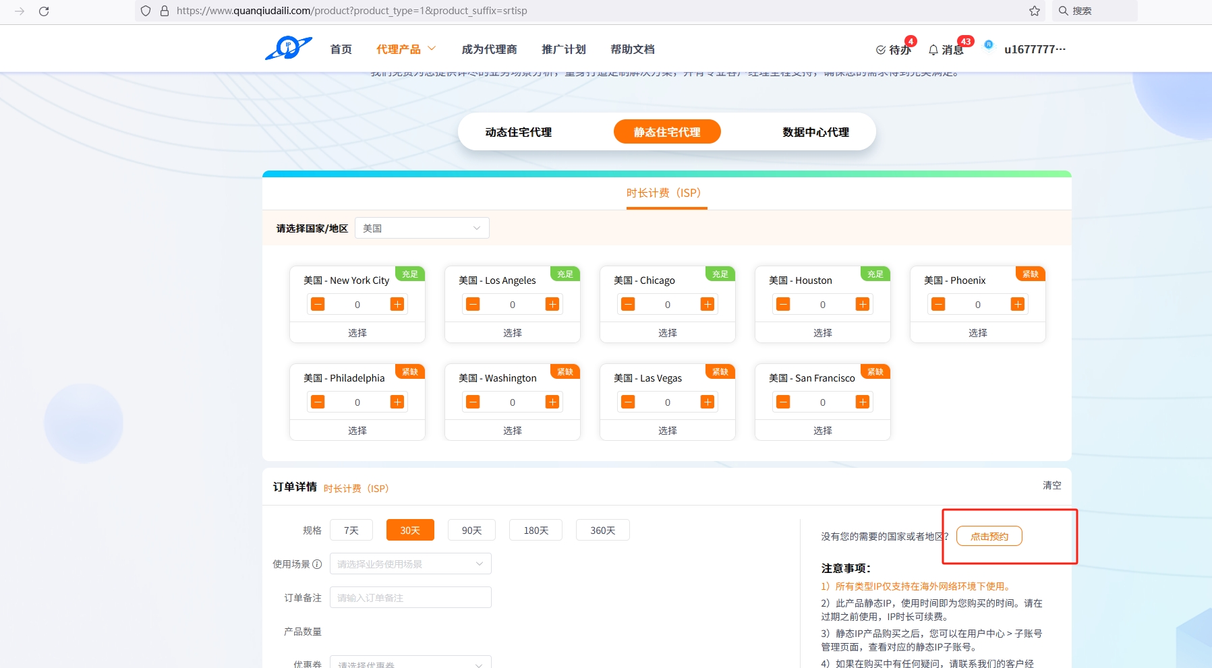The width and height of the screenshot is (1212, 668).
Task: Pick the 360天 duration option
Action: pos(602,530)
